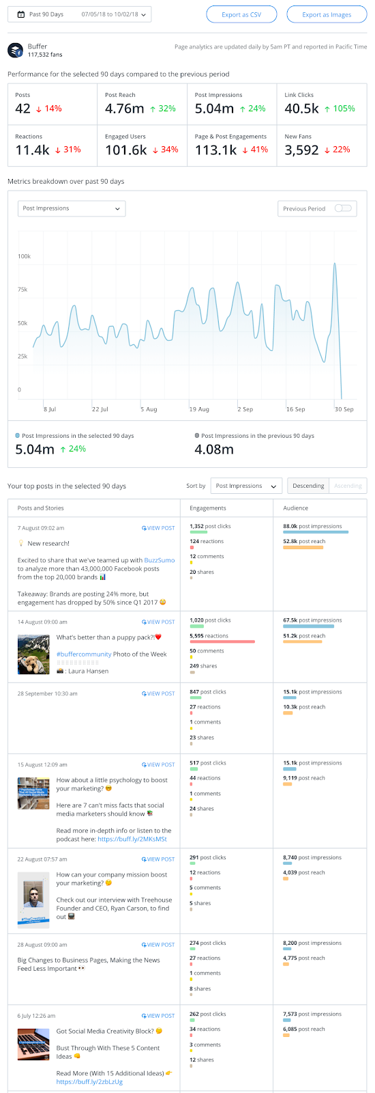Click the gray legend dot for previous 90 days
Screen dimensions: 375x1093
(x=197, y=435)
